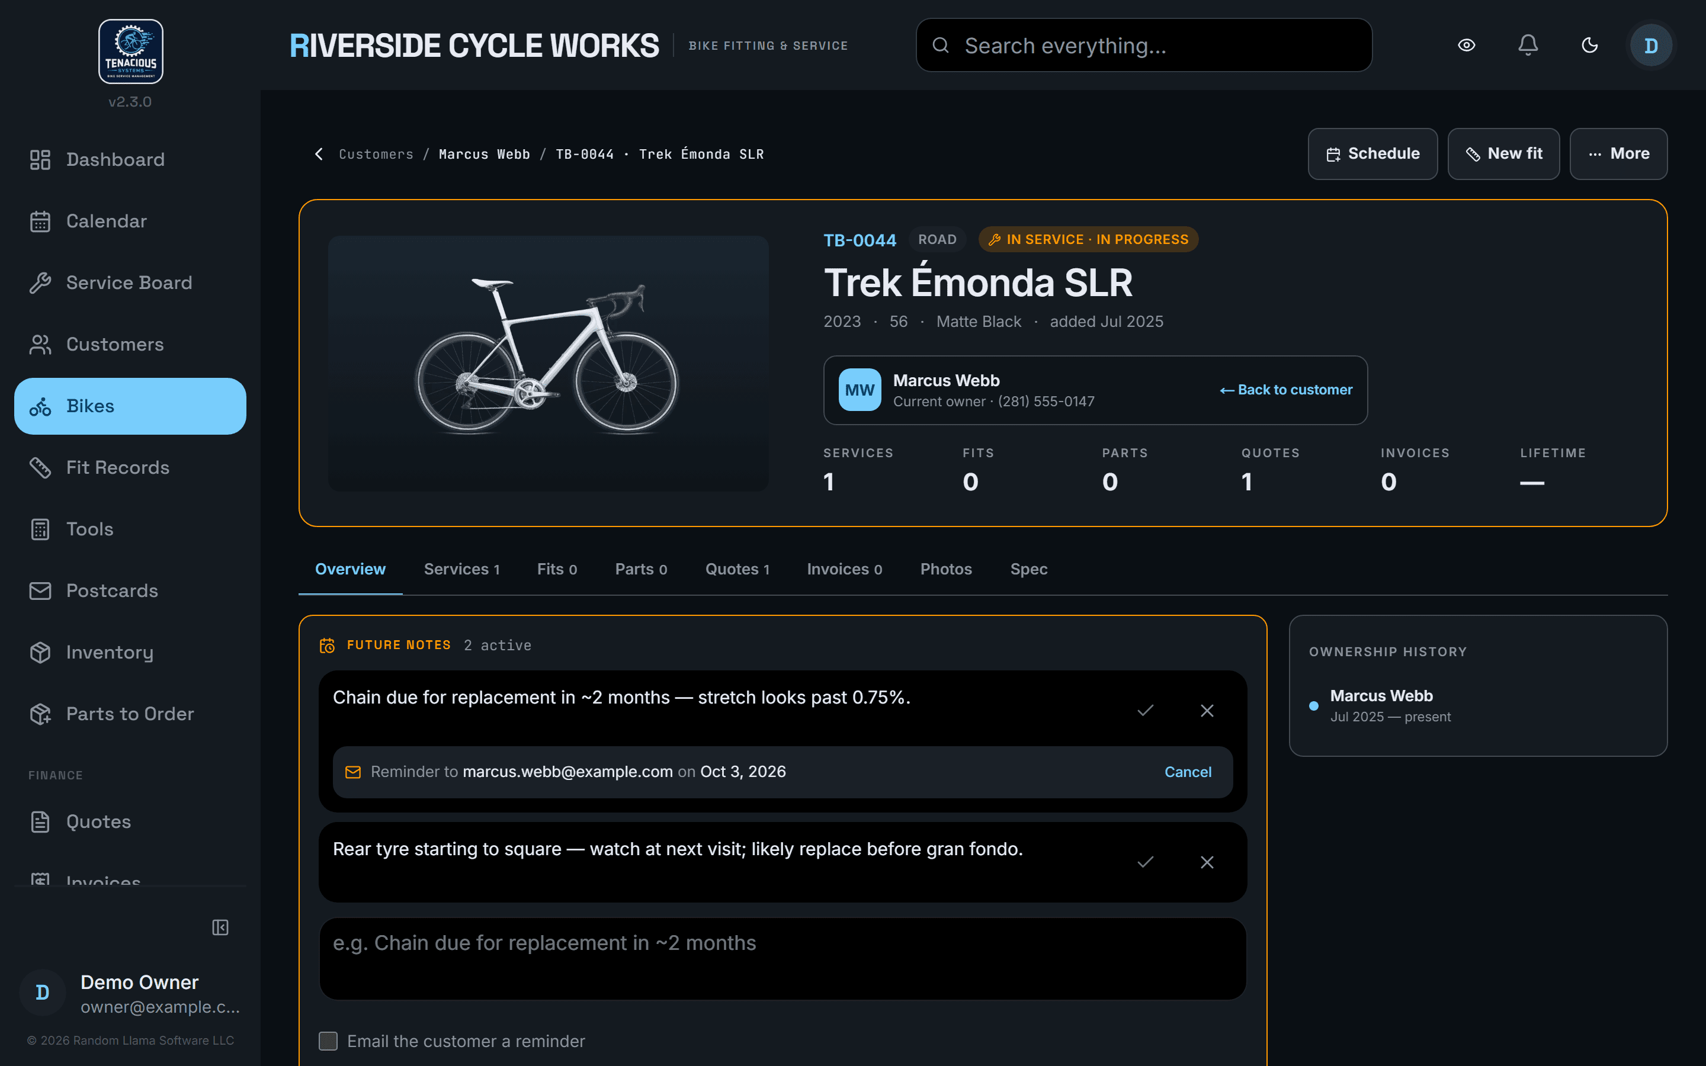Open the Parts tab
This screenshot has height=1066, width=1706.
click(x=640, y=569)
